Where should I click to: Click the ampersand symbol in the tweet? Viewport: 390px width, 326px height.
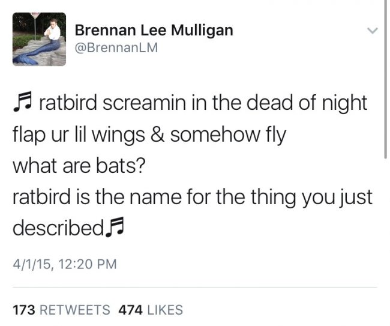click(x=157, y=134)
